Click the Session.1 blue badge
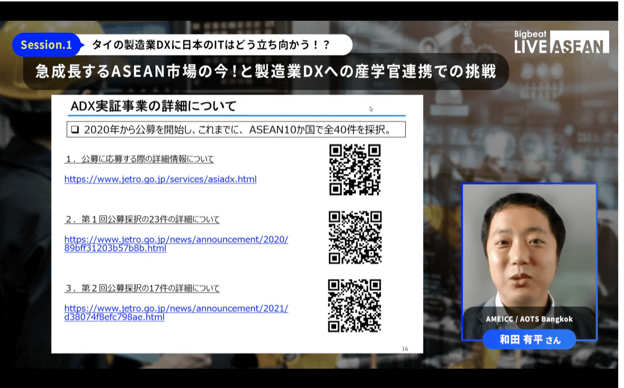The image size is (624, 388). tap(46, 45)
